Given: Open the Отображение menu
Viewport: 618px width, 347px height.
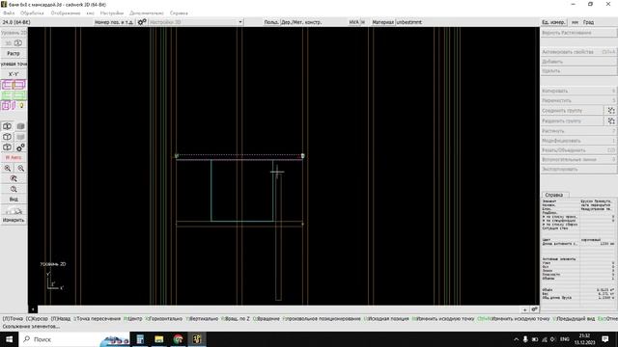Looking at the screenshot, I should pyautogui.click(x=66, y=13).
